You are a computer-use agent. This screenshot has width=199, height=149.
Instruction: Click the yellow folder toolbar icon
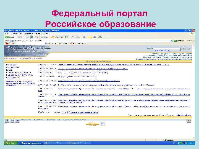pyautogui.click(x=90, y=37)
